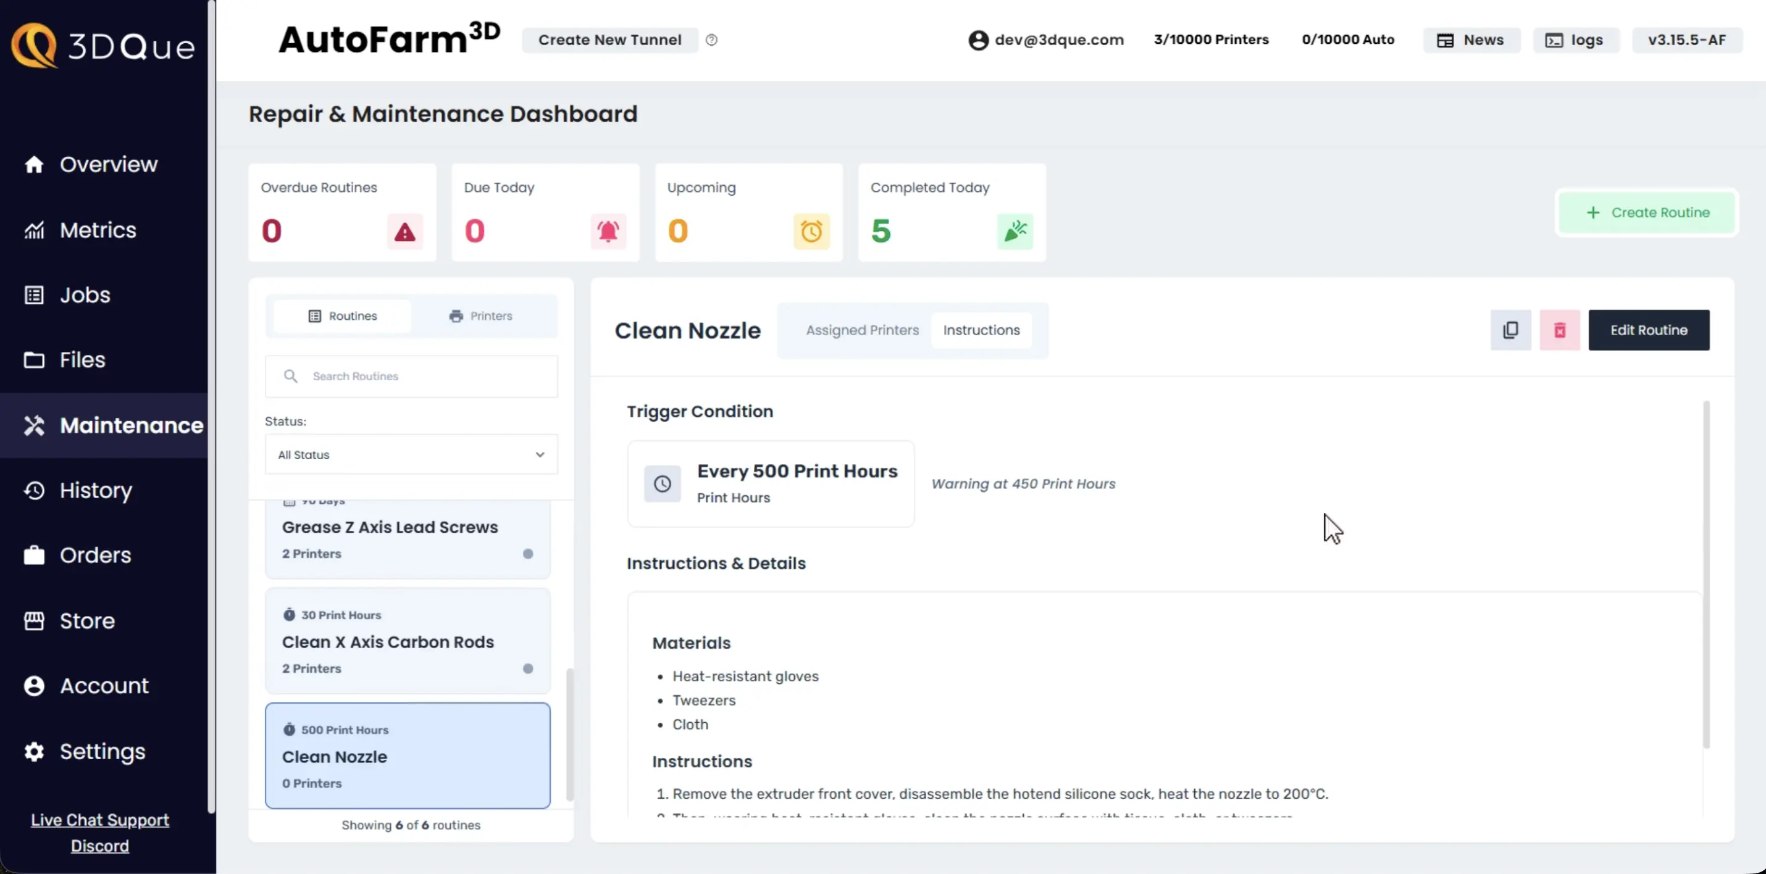Go to Metrics in the sidebar
The image size is (1766, 874).
tap(98, 230)
